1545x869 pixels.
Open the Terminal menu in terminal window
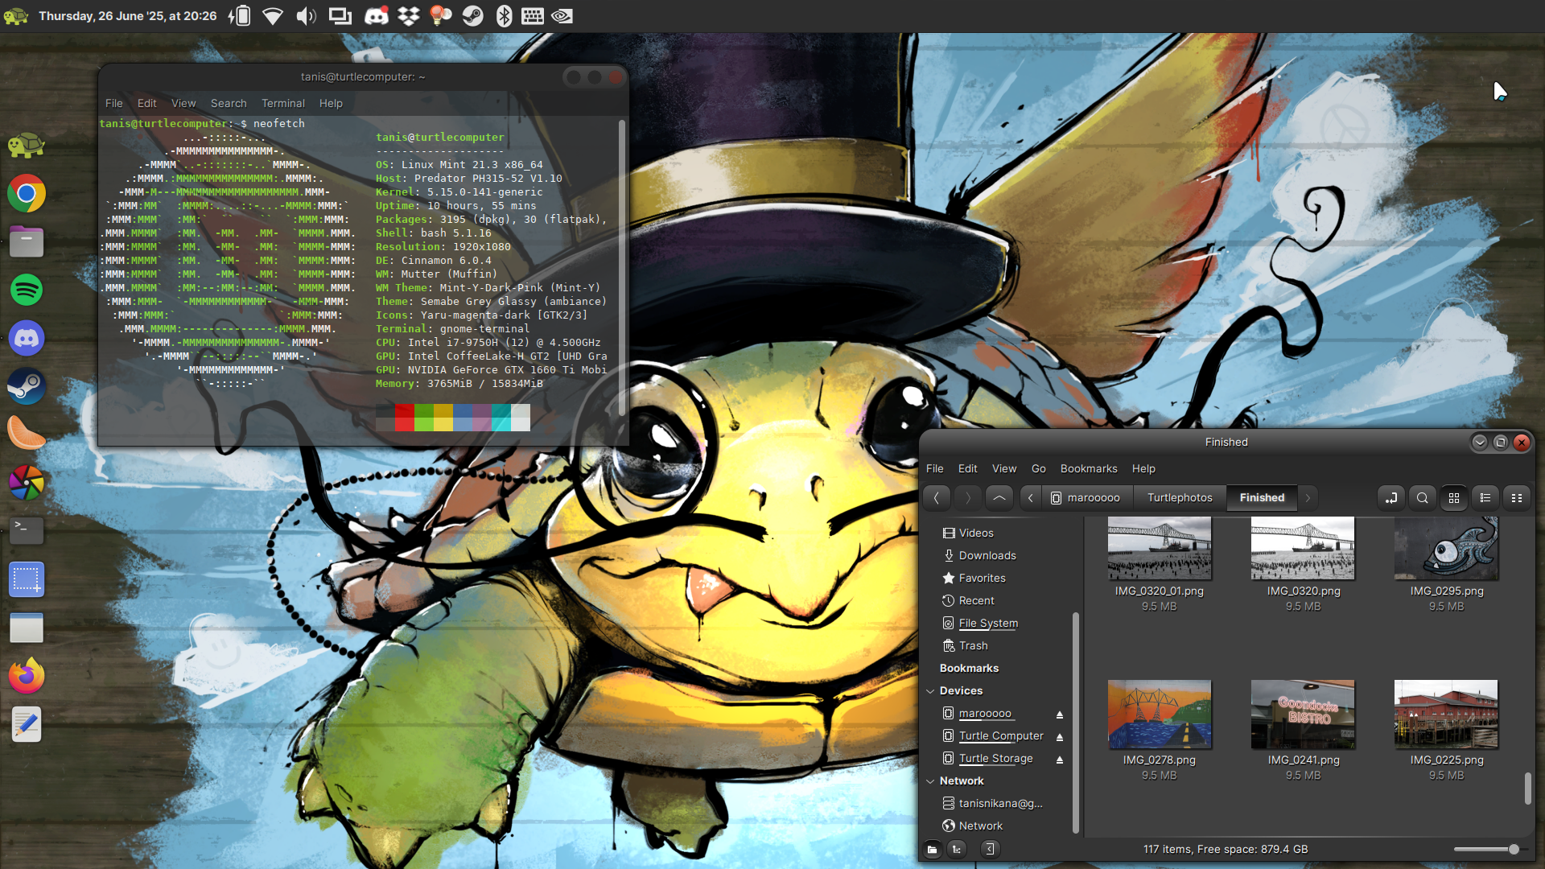282,103
